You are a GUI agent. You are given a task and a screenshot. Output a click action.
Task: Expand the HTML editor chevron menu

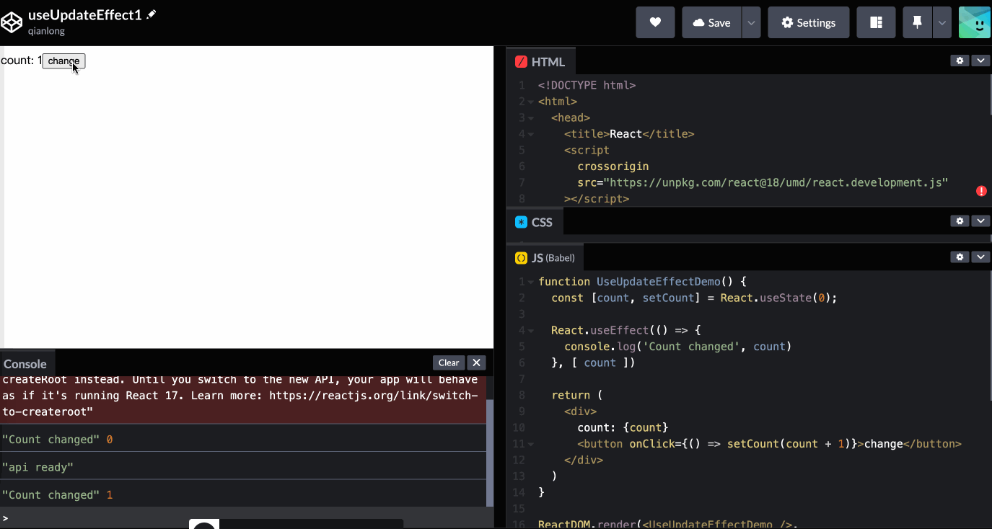point(980,61)
